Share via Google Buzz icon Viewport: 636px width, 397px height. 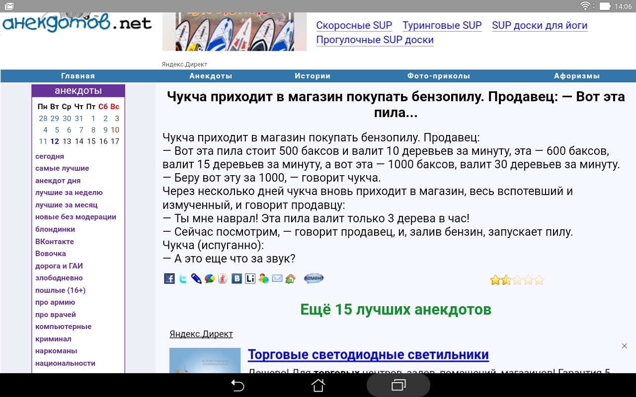coord(209,278)
